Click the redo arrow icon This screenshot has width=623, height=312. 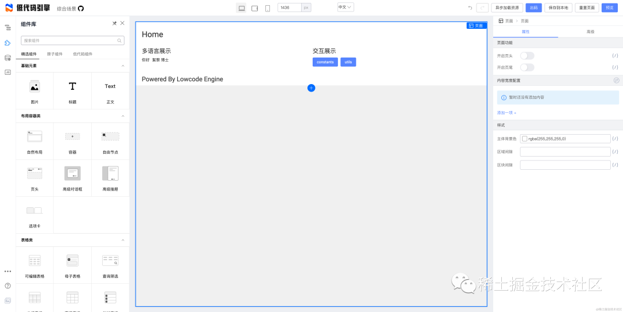pos(483,8)
